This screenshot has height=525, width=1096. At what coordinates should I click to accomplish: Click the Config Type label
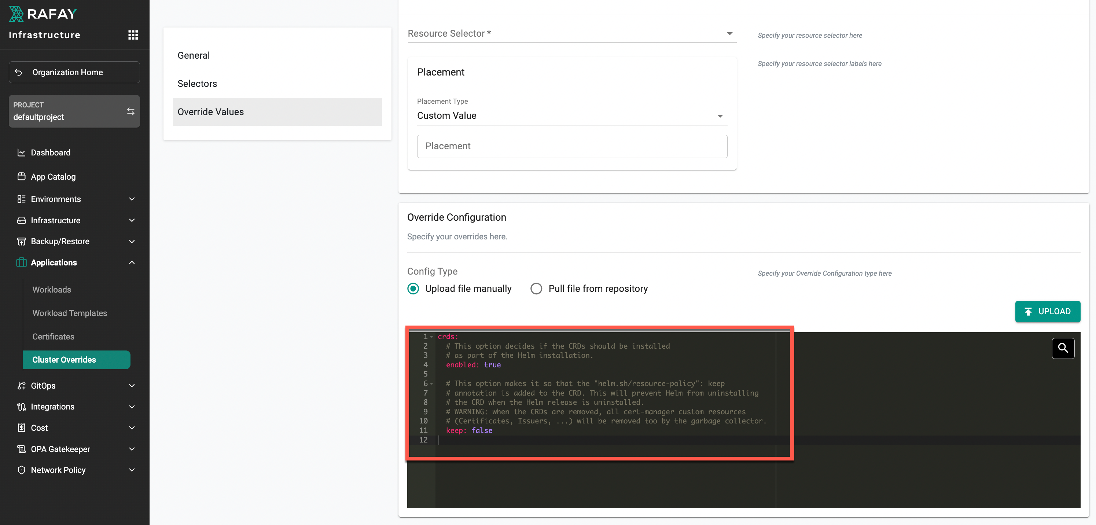pyautogui.click(x=432, y=271)
